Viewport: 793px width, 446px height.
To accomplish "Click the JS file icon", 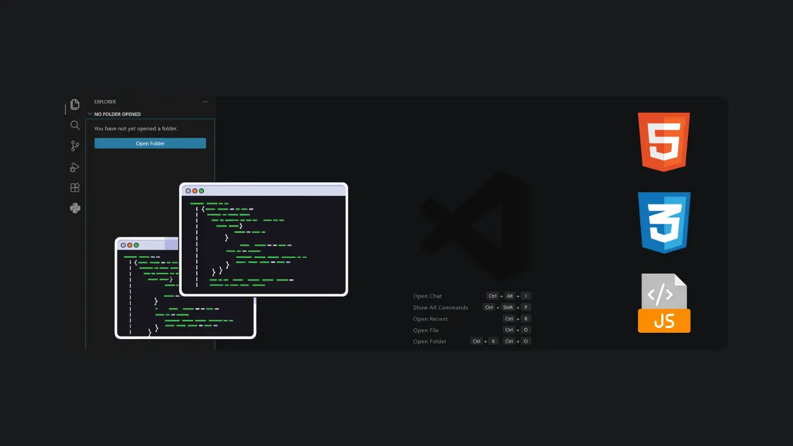I will pos(664,303).
